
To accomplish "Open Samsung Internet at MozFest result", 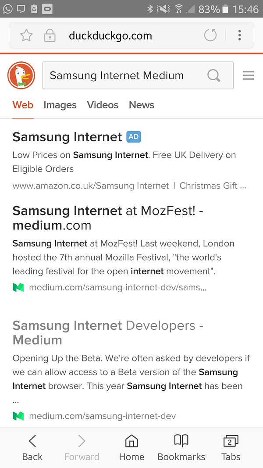I will [x=107, y=218].
